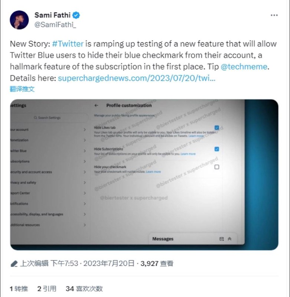290x297 pixels.
Task: Open the superchargednews.com article link
Action: pyautogui.click(x=137, y=78)
